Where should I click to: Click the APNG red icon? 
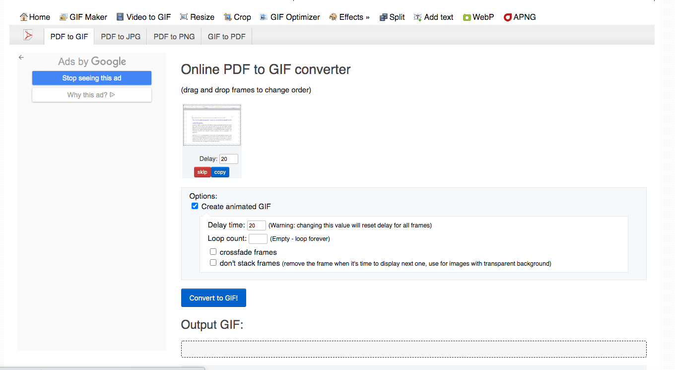507,17
